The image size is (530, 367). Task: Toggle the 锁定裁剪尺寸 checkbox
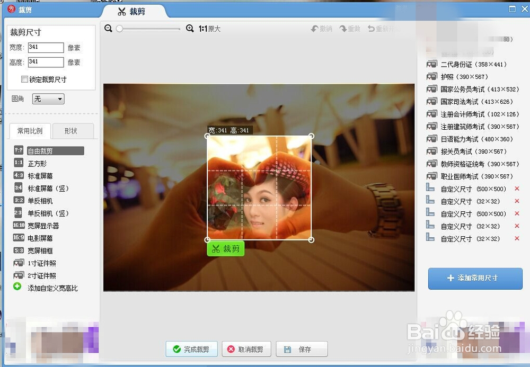(24, 79)
